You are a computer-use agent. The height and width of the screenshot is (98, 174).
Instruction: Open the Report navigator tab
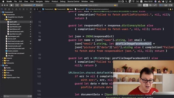click(31, 9)
